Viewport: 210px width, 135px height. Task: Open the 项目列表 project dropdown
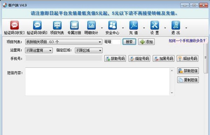[x=64, y=42]
